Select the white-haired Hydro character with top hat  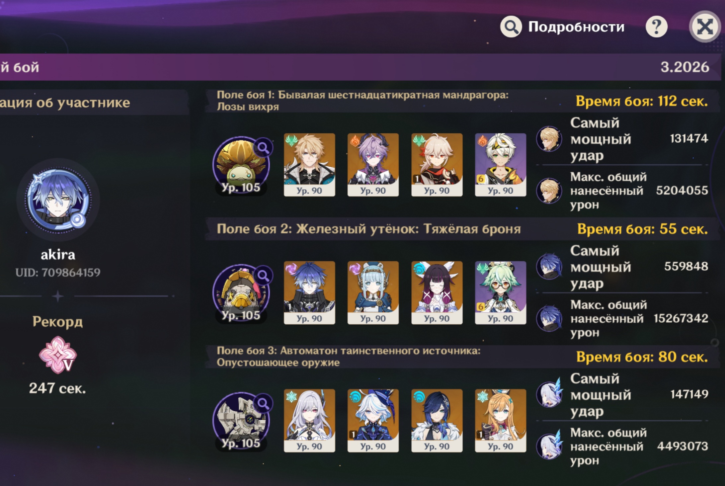(373, 420)
